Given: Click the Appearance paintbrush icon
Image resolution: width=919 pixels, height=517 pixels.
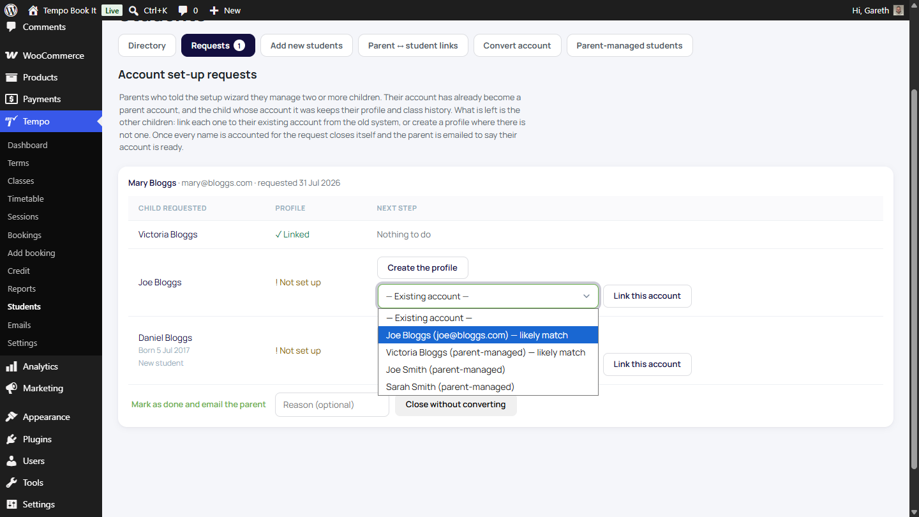Looking at the screenshot, I should [11, 417].
